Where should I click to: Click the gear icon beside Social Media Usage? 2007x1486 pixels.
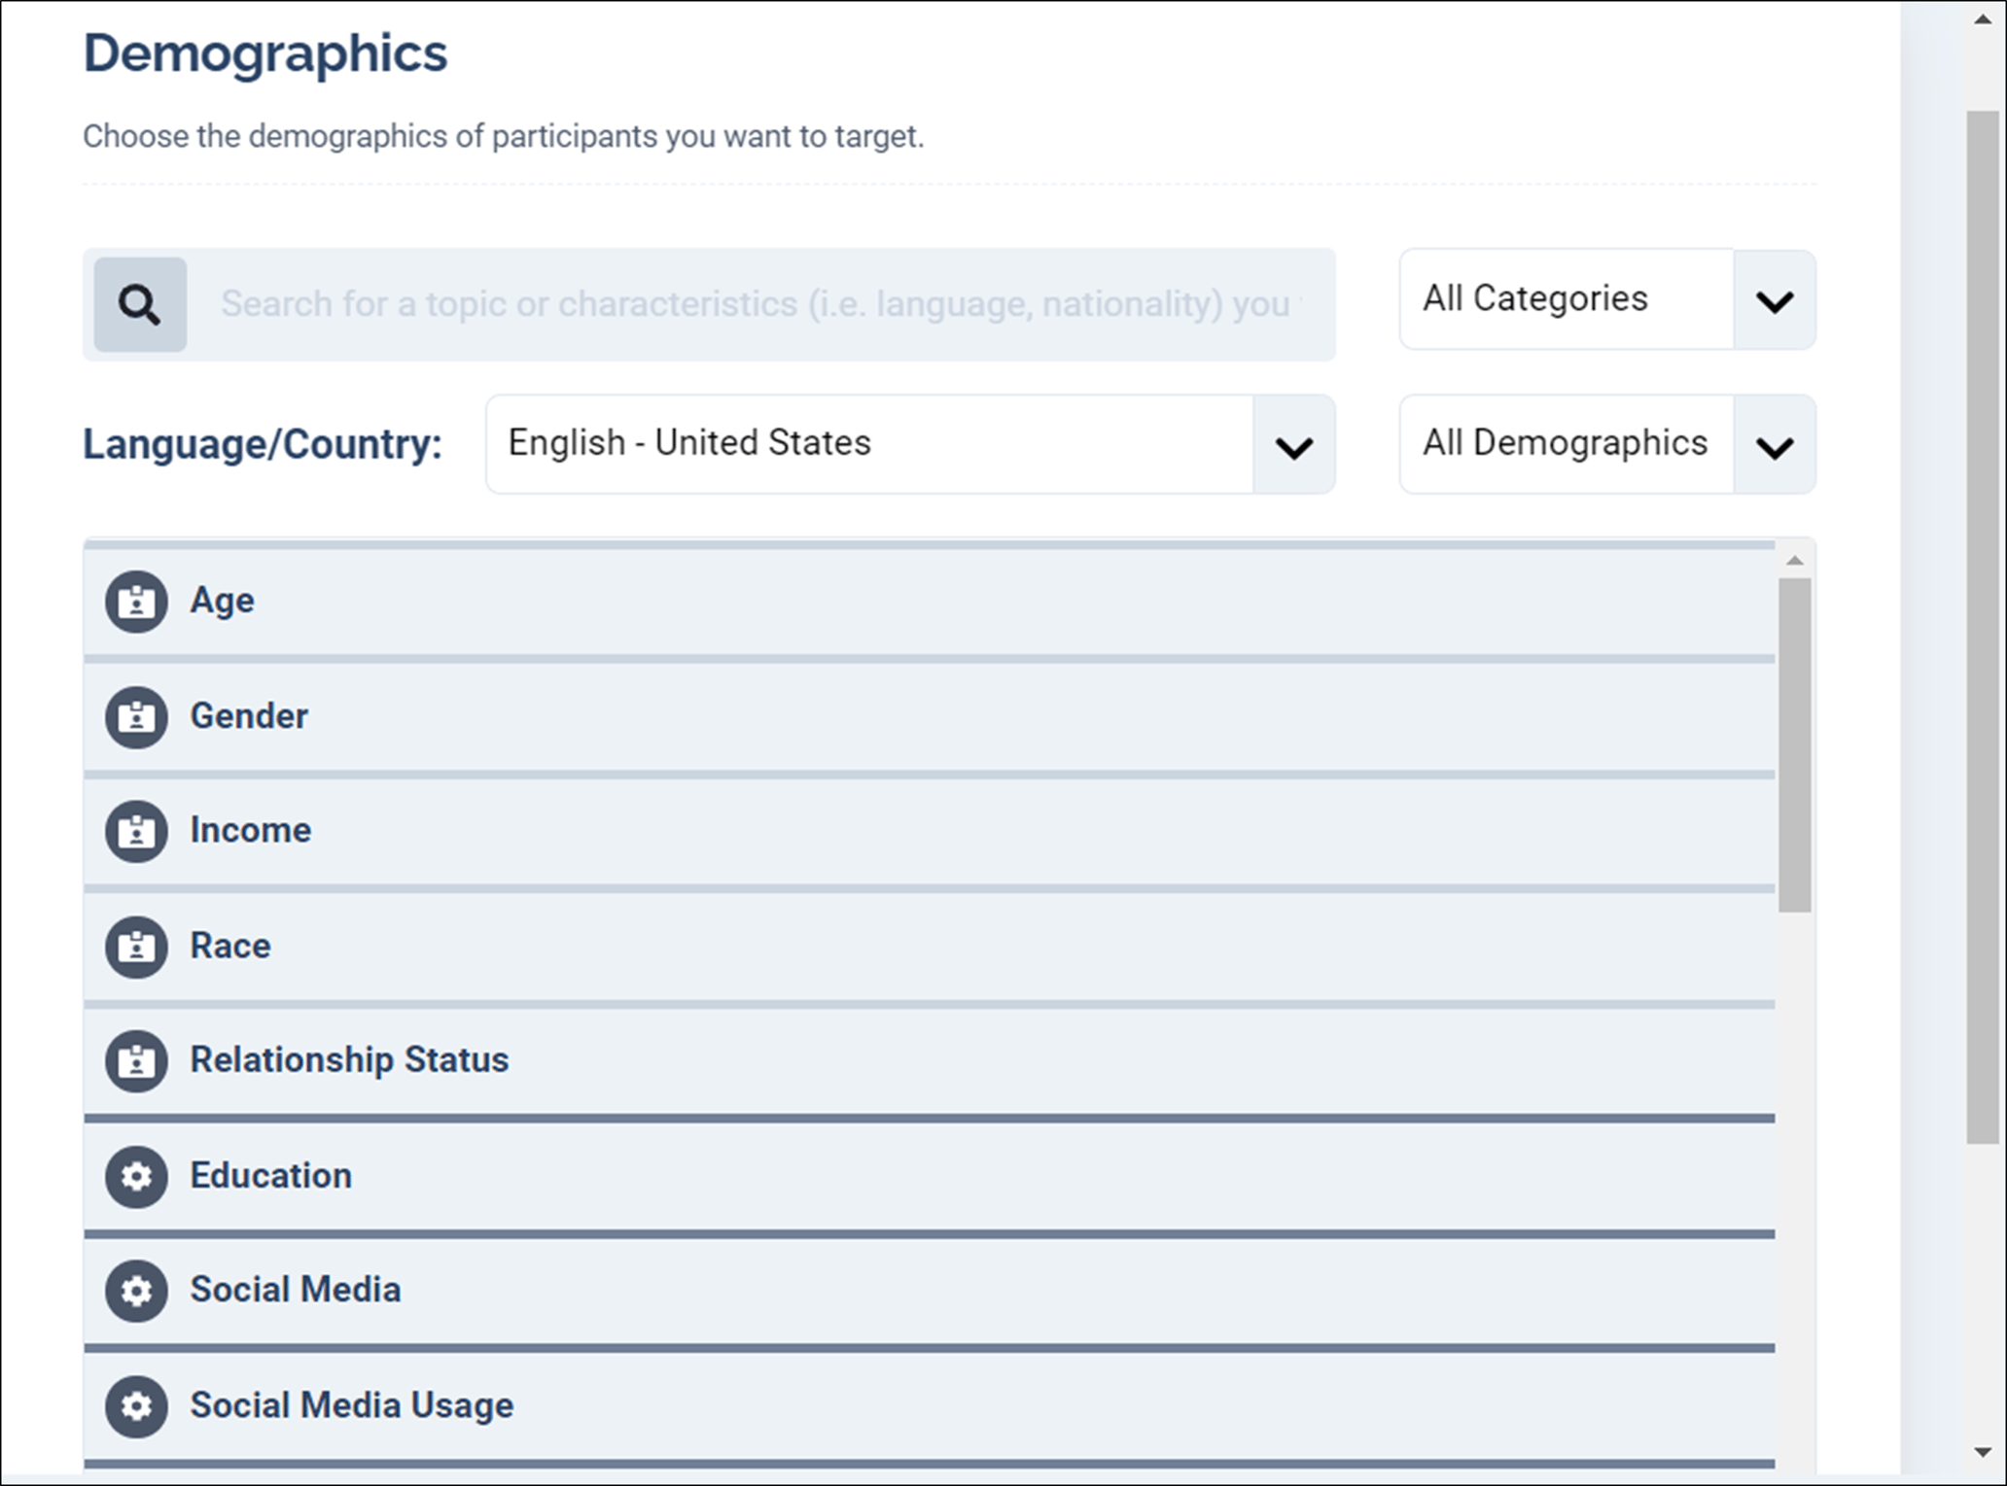tap(136, 1405)
